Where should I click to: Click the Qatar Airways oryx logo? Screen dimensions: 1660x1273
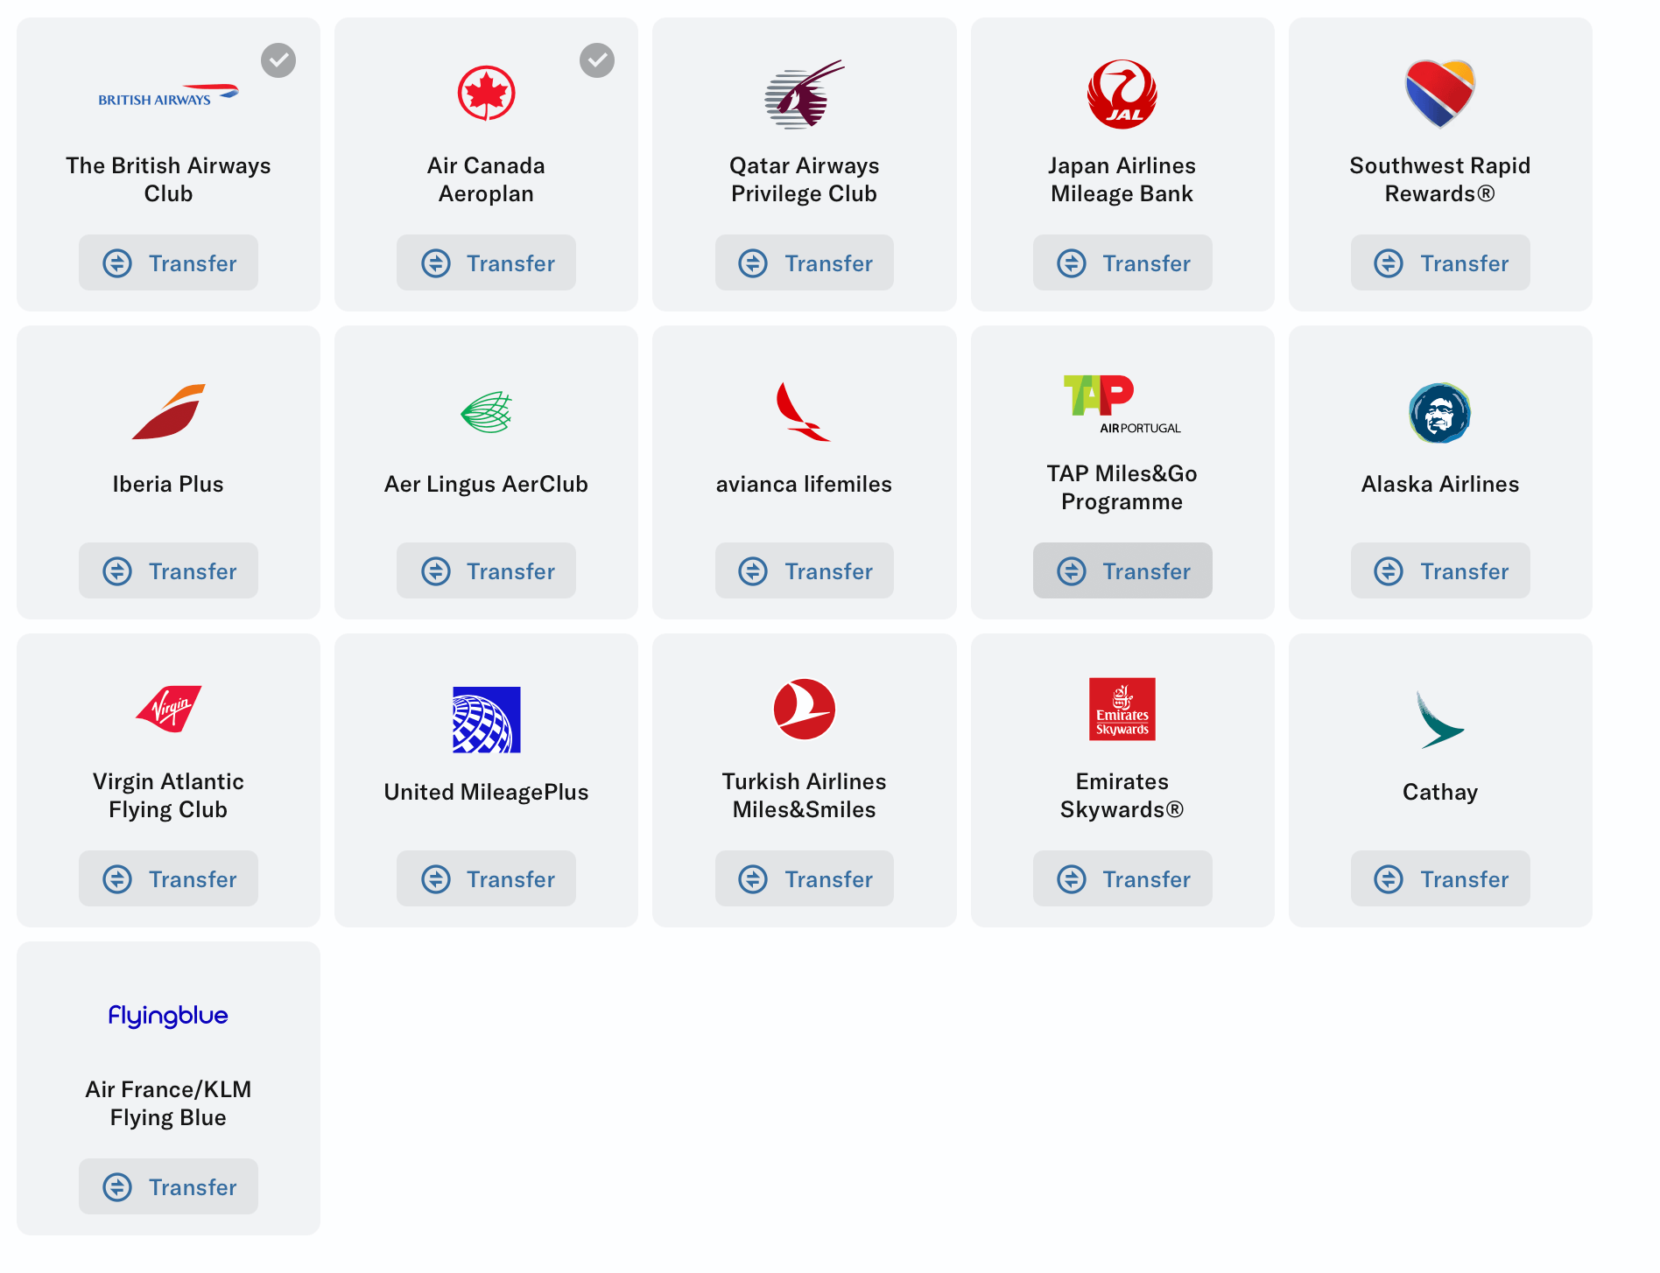tap(804, 94)
